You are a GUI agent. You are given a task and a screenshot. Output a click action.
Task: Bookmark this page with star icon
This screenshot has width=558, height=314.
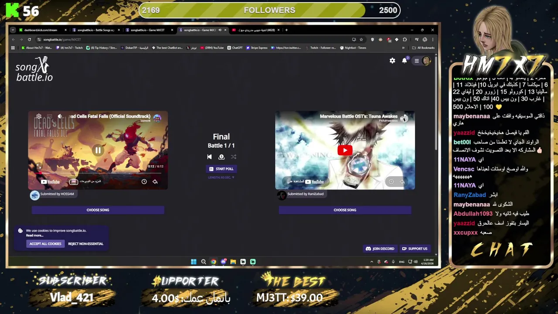[x=361, y=39]
